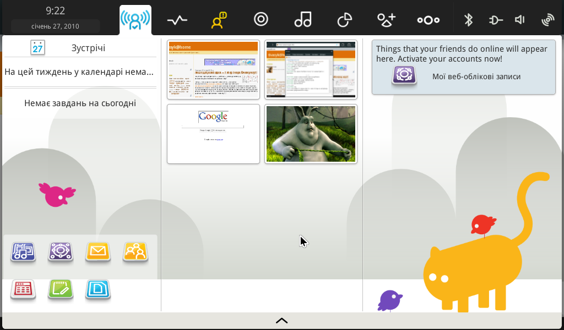Click the calendar icon showing 27
The width and height of the screenshot is (564, 330).
38,47
